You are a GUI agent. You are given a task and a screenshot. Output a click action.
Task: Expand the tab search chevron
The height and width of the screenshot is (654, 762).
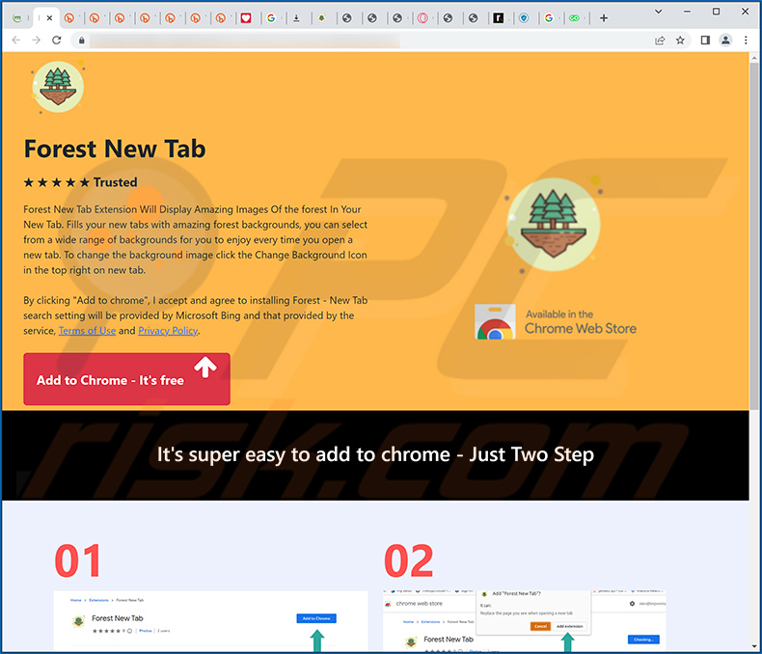[x=659, y=12]
